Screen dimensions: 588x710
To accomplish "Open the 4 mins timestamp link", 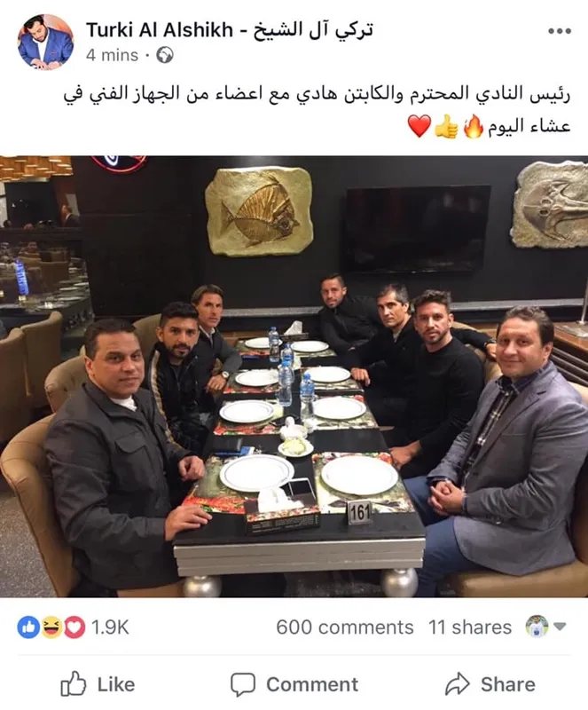I will (x=112, y=56).
